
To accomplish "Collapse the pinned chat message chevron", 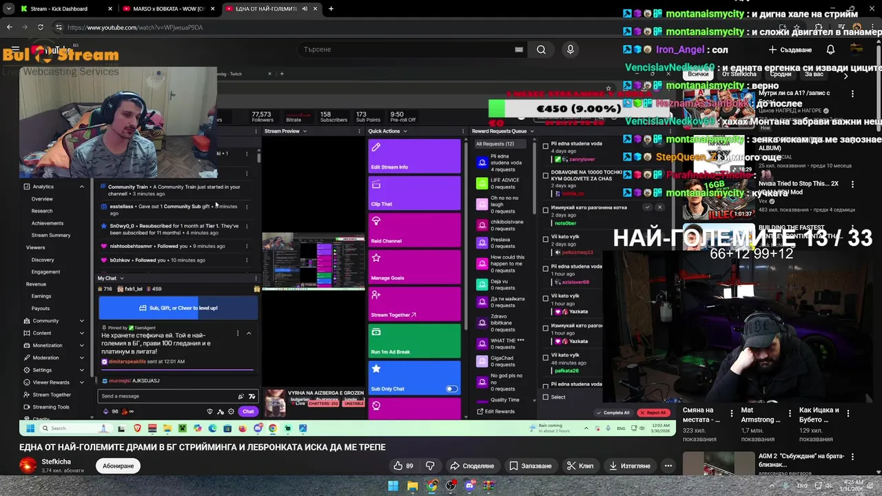I will [249, 333].
